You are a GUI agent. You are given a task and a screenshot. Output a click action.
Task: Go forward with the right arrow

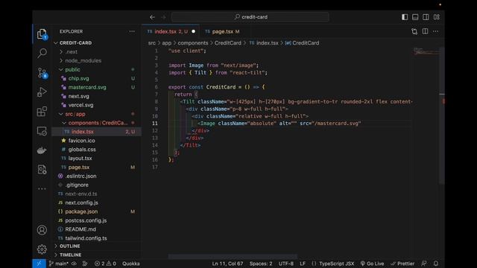coord(164,17)
